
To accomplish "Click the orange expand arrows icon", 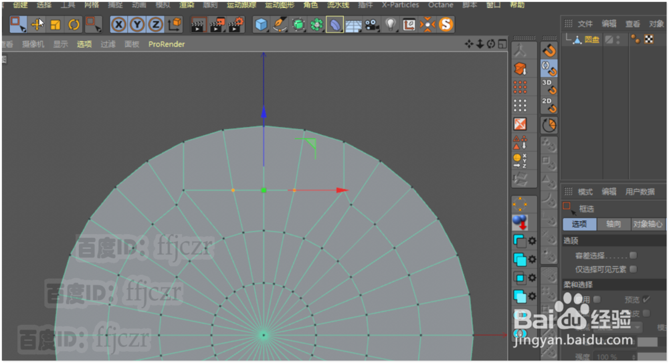I will tap(520, 124).
